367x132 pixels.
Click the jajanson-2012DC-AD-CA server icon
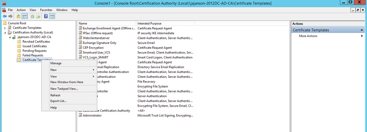point(14,37)
